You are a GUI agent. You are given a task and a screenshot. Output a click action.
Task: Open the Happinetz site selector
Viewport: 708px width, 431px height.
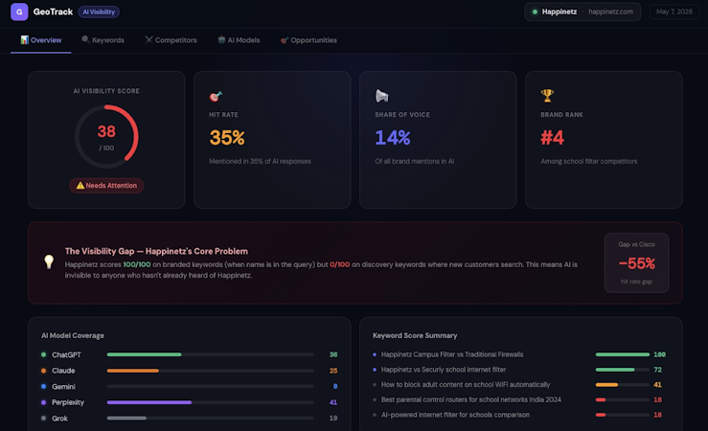tap(582, 12)
